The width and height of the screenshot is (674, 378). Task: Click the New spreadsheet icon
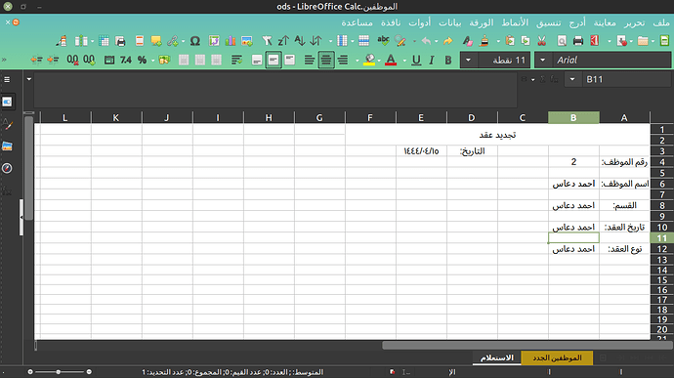[664, 41]
